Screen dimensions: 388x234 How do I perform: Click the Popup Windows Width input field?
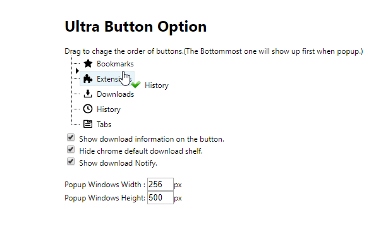pos(161,185)
